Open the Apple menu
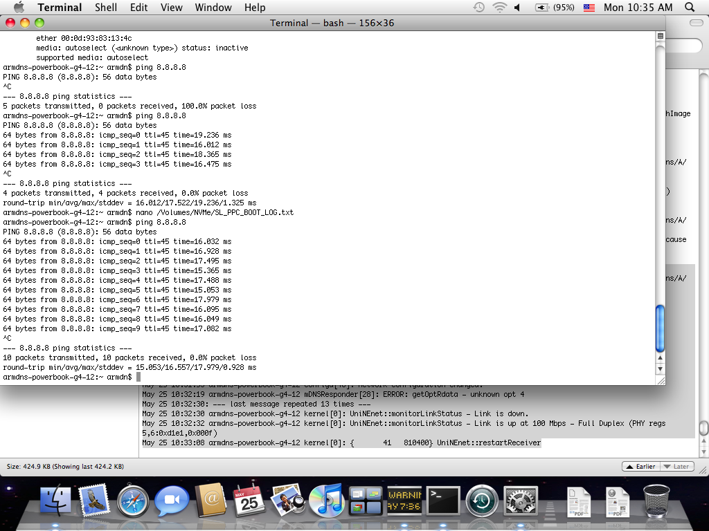 19,7
